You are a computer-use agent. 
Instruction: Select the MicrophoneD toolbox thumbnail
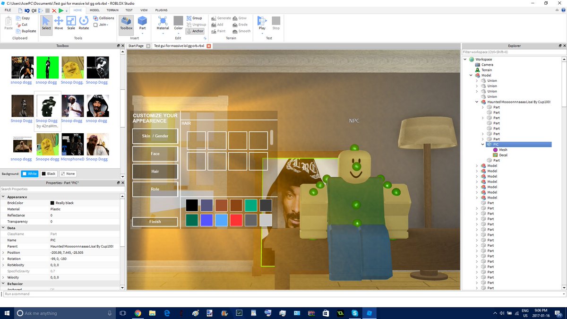[x=72, y=144]
